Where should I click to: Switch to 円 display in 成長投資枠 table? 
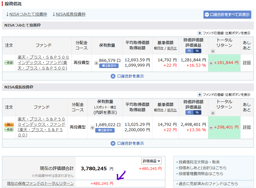[189, 113]
